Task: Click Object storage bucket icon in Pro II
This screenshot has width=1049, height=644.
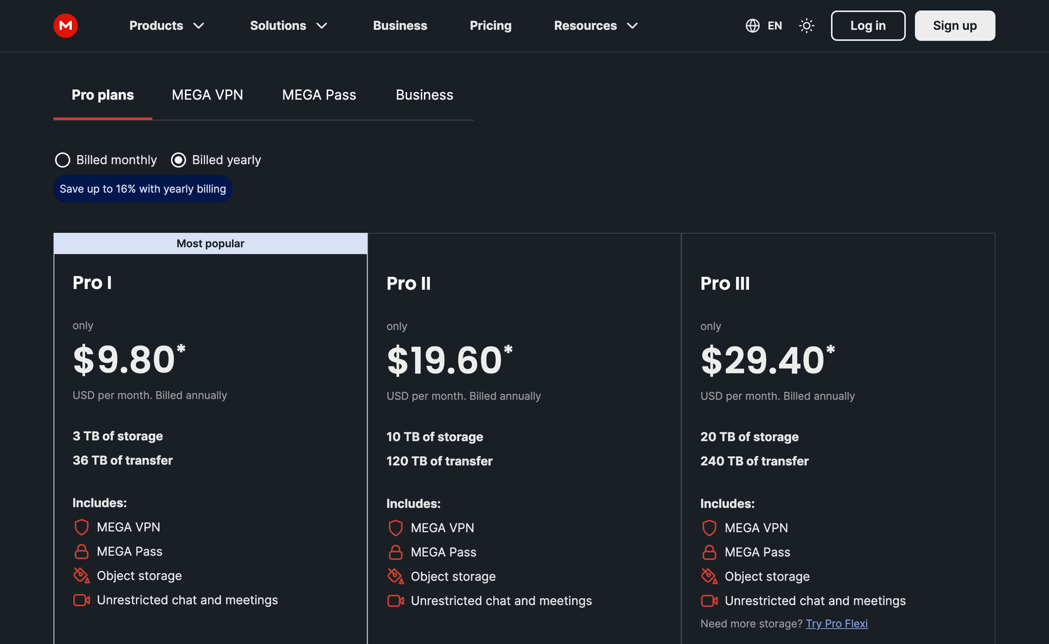Action: point(395,576)
